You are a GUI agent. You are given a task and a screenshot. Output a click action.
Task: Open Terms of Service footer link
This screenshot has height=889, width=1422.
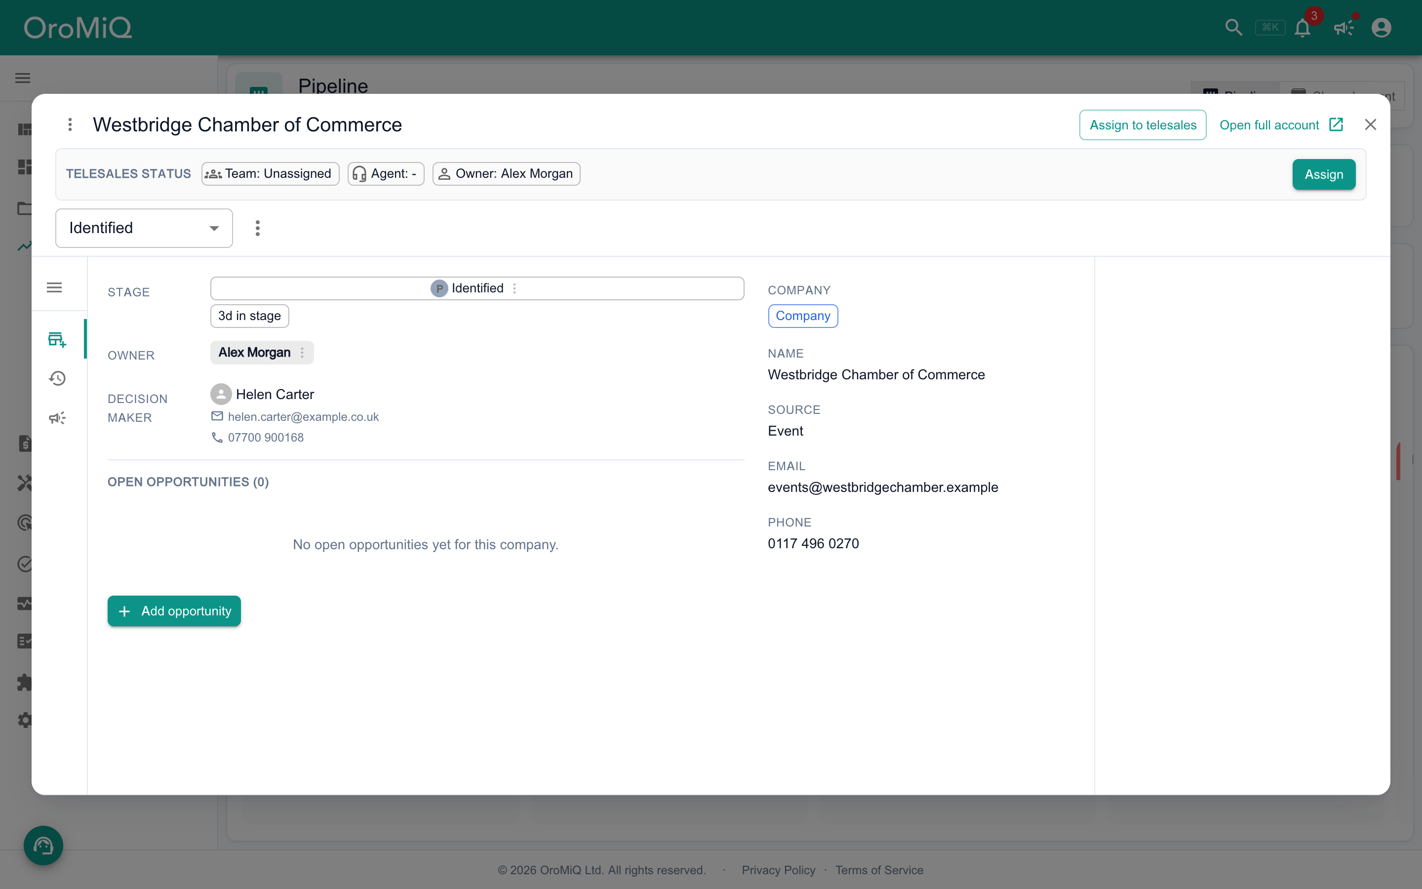tap(879, 870)
